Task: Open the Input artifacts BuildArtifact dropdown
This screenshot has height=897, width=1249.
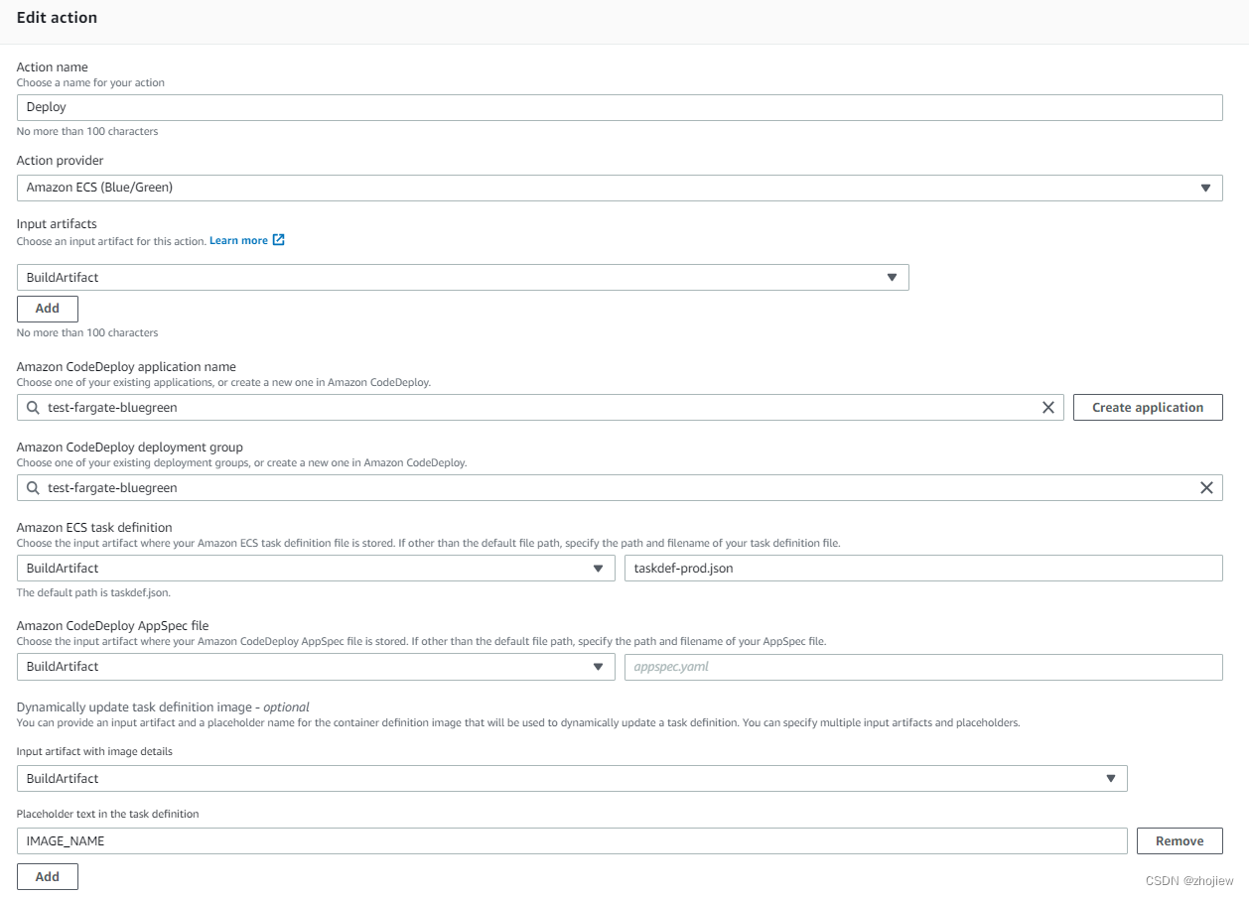Action: pyautogui.click(x=463, y=278)
